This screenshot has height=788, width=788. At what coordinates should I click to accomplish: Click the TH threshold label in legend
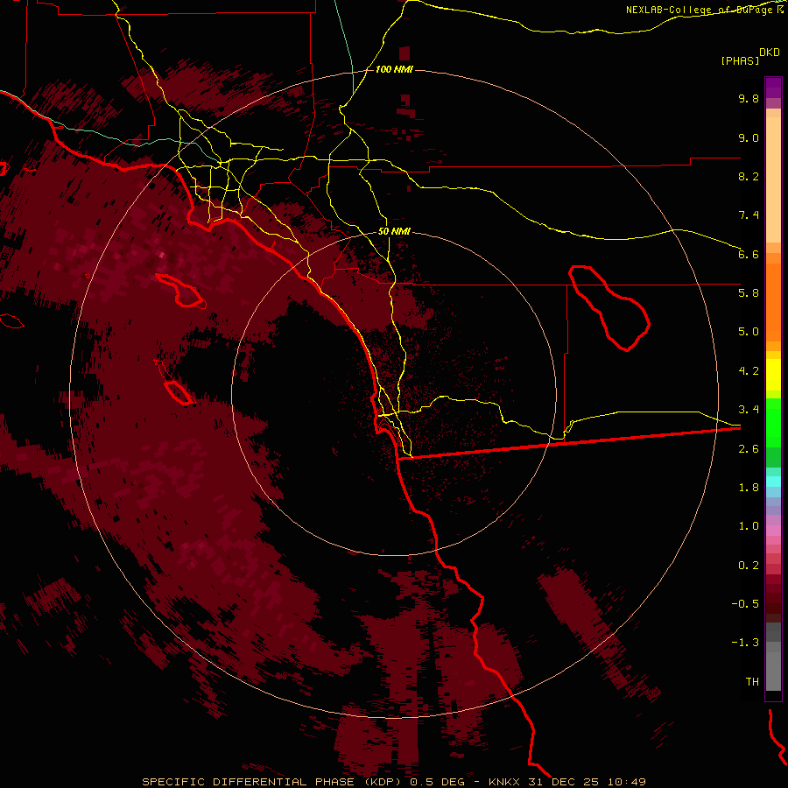(752, 681)
